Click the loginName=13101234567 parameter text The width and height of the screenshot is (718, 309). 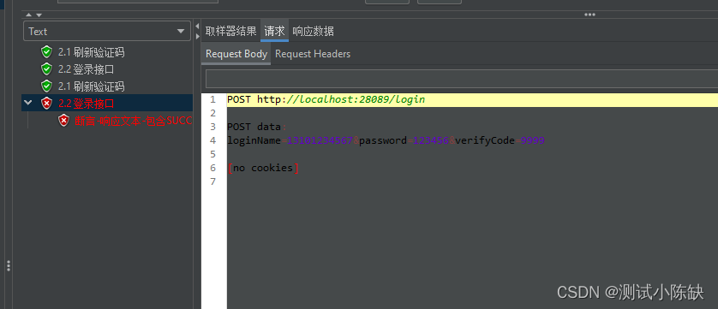[x=290, y=140]
